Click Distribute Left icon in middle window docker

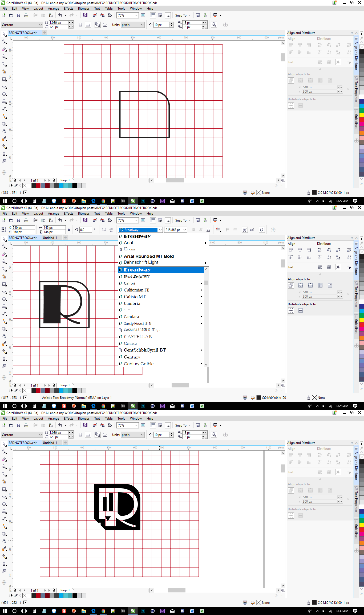(x=320, y=250)
